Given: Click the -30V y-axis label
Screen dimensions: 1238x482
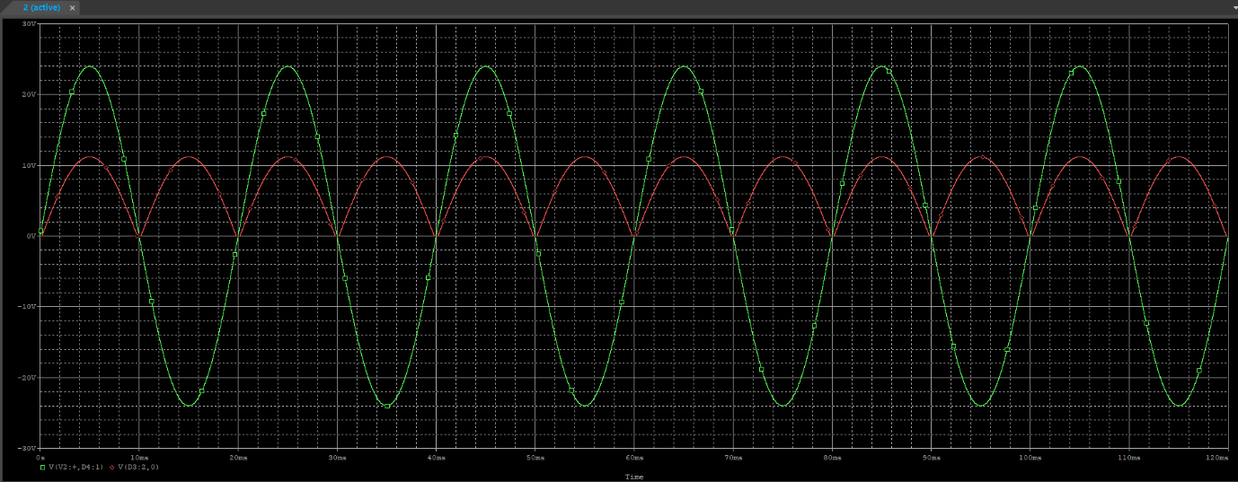Looking at the screenshot, I should [x=26, y=448].
